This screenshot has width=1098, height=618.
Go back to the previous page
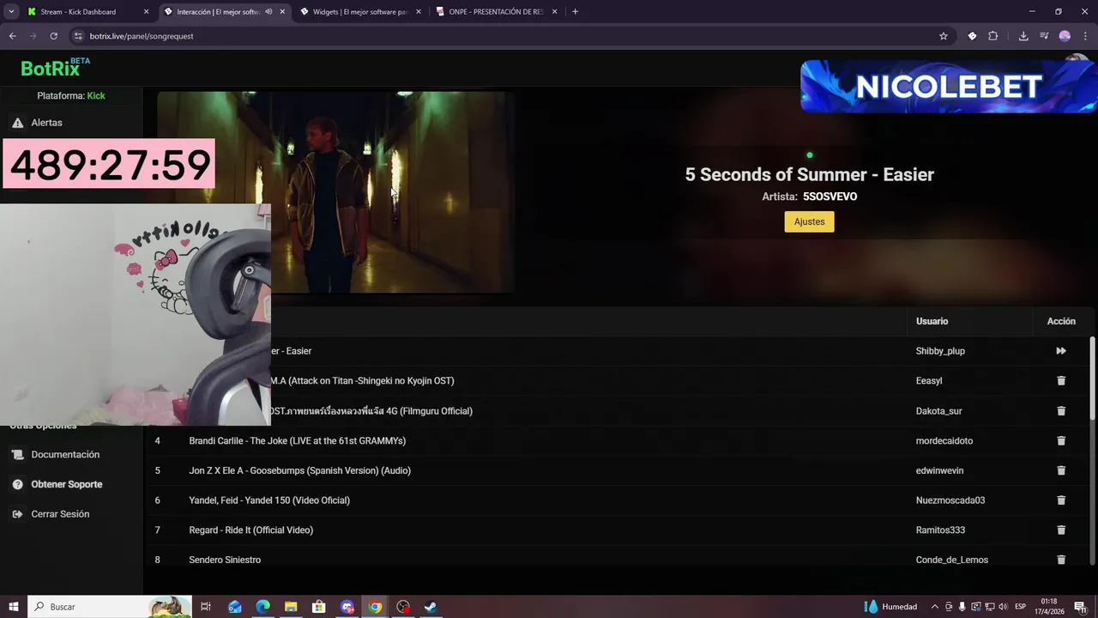click(12, 36)
